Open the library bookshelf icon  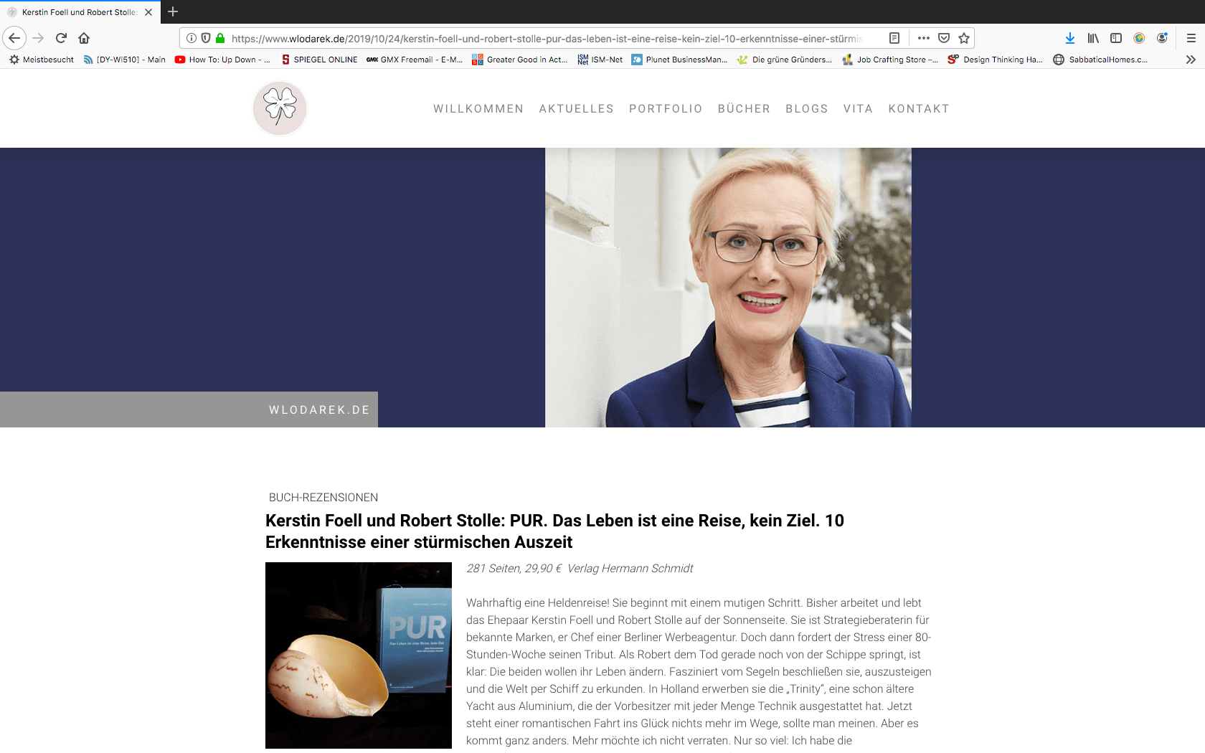tap(1093, 38)
